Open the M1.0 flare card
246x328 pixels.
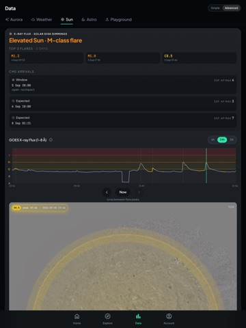123,58
